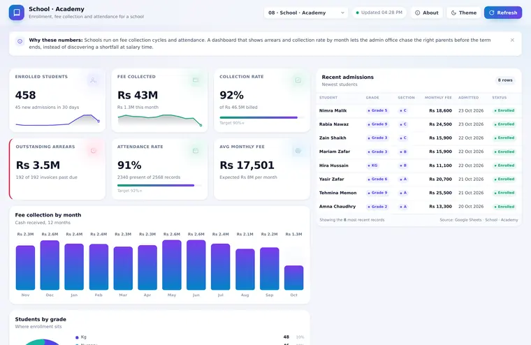Click the 20 Oct 2026 admitted date
The height and width of the screenshot is (345, 531).
[x=471, y=207]
